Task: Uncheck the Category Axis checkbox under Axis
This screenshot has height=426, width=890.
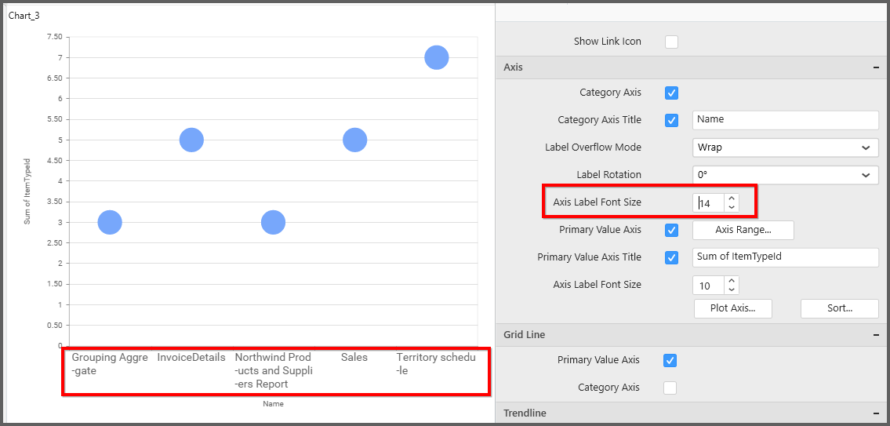Action: [x=672, y=93]
